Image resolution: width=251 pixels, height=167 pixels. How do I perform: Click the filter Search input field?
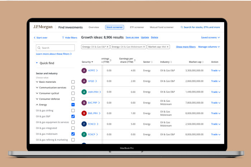click(55, 48)
